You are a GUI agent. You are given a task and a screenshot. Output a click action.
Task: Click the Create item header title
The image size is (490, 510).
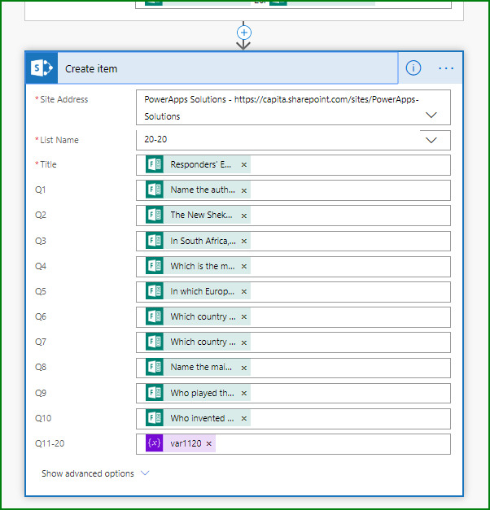click(x=91, y=69)
